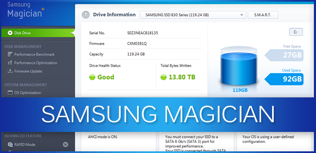Screen dimensions: 316x153
Task: Select the Disk Drive sidebar item
Action: (x=38, y=33)
